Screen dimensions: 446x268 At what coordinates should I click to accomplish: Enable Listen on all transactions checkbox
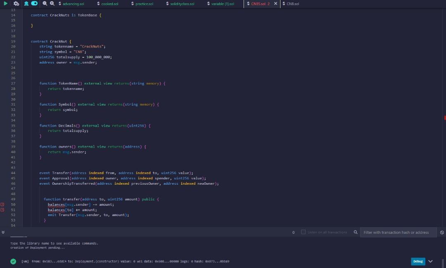pos(303,232)
